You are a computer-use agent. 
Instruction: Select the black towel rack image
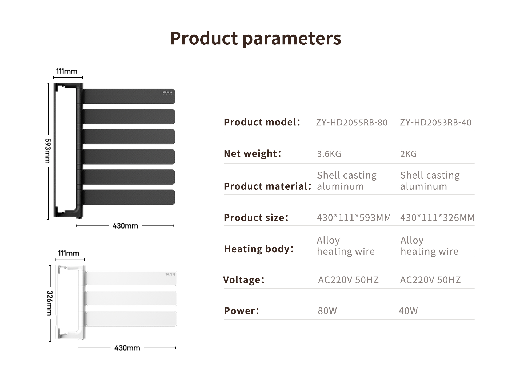tap(114, 150)
